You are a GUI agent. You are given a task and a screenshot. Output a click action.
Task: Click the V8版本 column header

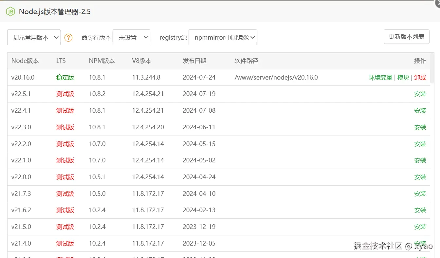(142, 61)
